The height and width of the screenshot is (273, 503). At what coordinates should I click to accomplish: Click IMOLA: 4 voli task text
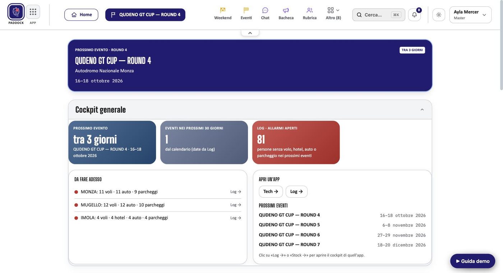(x=124, y=218)
